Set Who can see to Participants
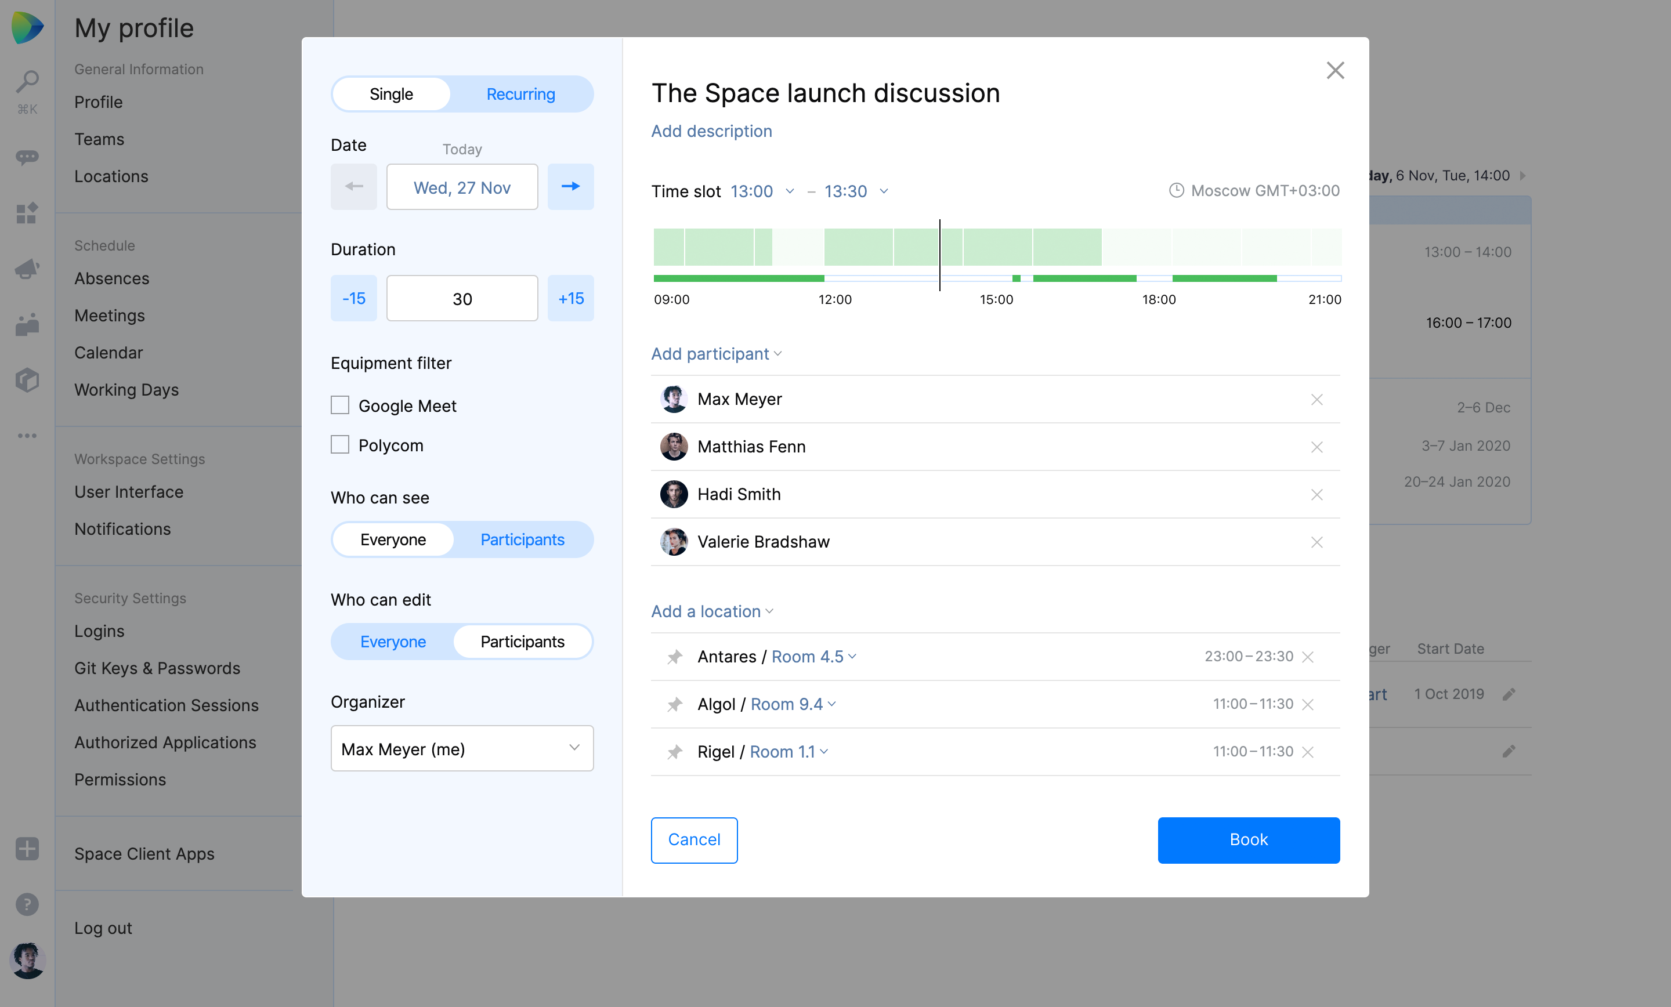Image resolution: width=1671 pixels, height=1007 pixels. click(x=522, y=540)
